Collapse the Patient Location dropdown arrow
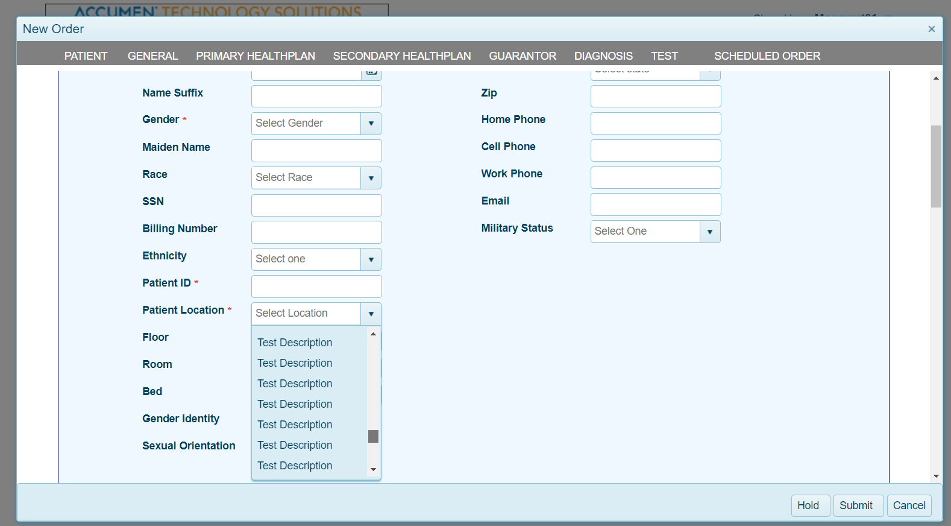 371,314
